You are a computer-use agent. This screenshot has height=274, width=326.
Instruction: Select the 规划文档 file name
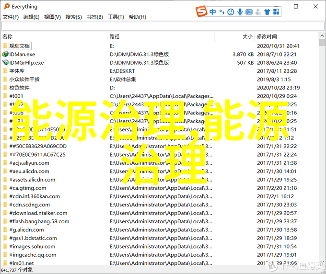tap(20, 46)
